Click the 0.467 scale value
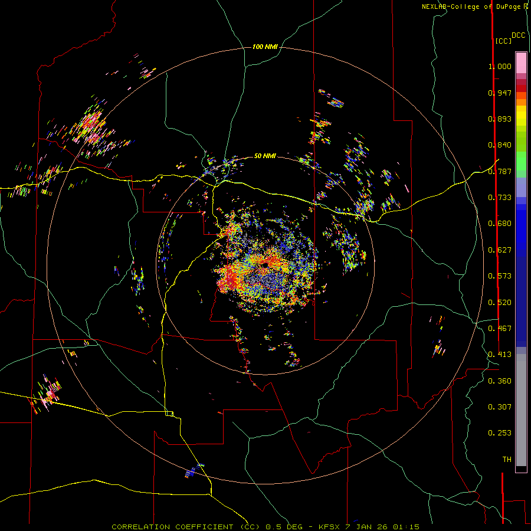The height and width of the screenshot is (531, 531). point(500,329)
